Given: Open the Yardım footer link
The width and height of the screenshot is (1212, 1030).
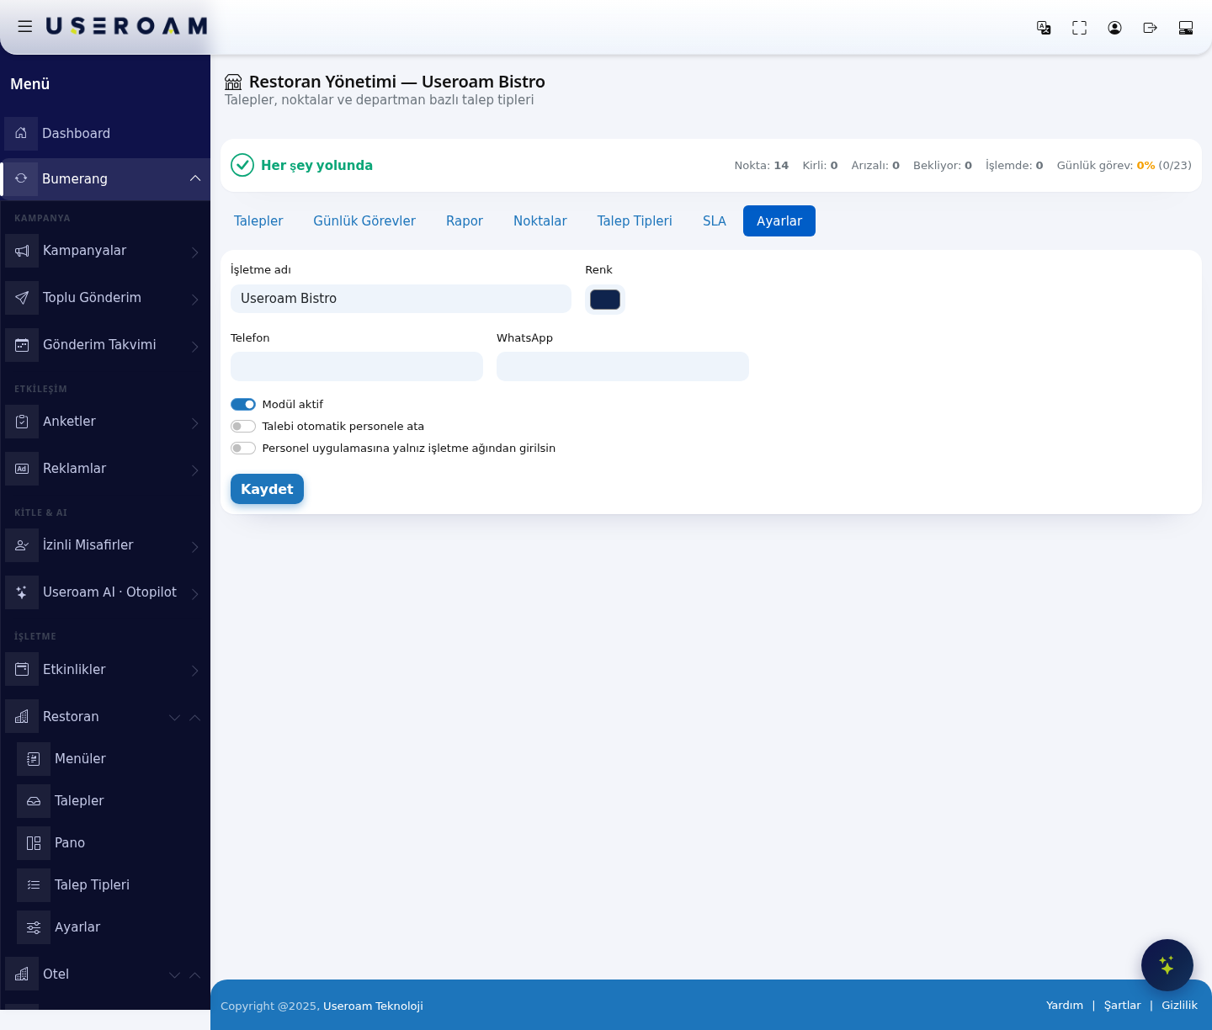Looking at the screenshot, I should point(1065,1006).
